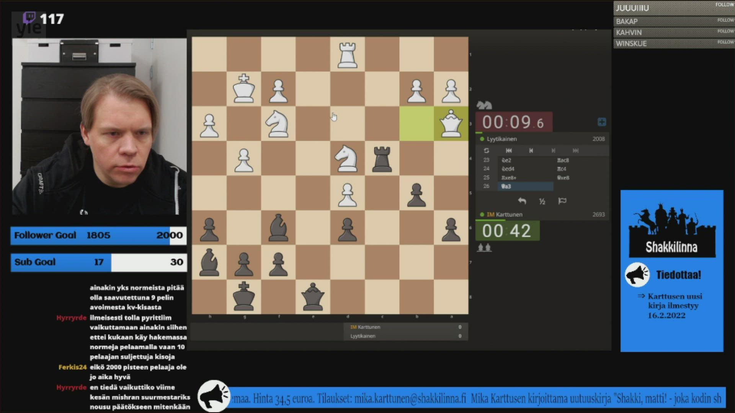Select move Rc4 in move list

[x=562, y=169]
